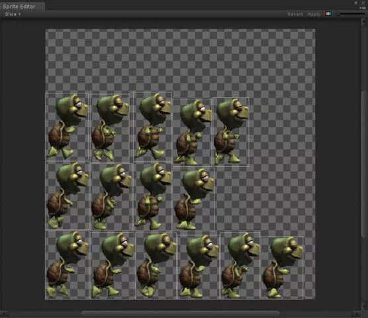The image size is (368, 318).
Task: Select fifth turtle sprite in bottom row
Action: (x=240, y=266)
